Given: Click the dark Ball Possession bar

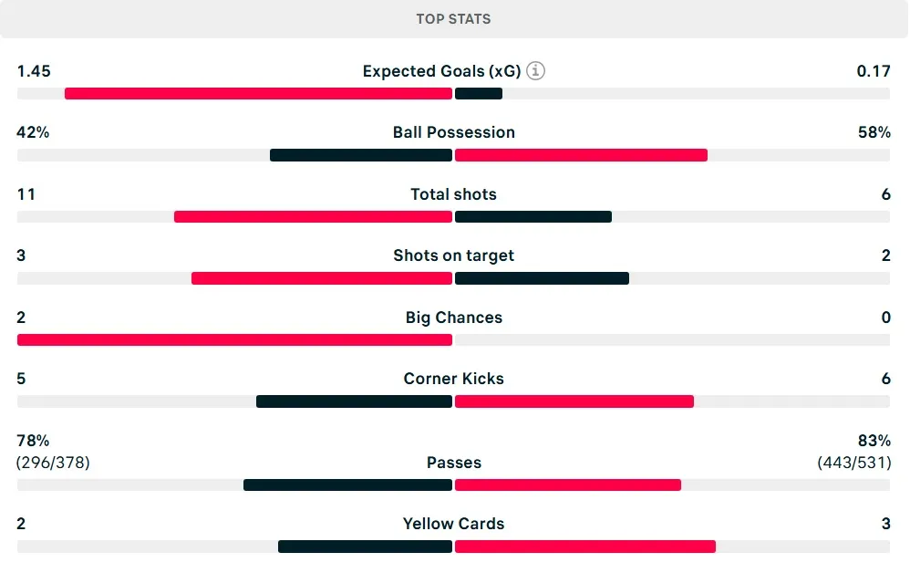Looking at the screenshot, I should [361, 155].
